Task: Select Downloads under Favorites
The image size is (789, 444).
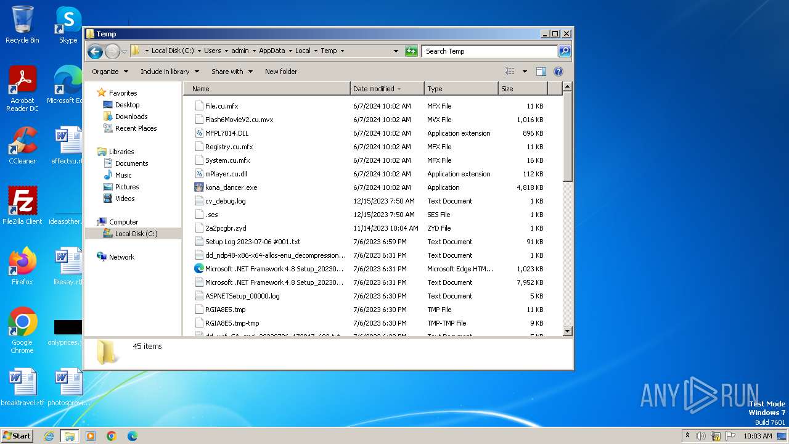Action: [x=131, y=117]
